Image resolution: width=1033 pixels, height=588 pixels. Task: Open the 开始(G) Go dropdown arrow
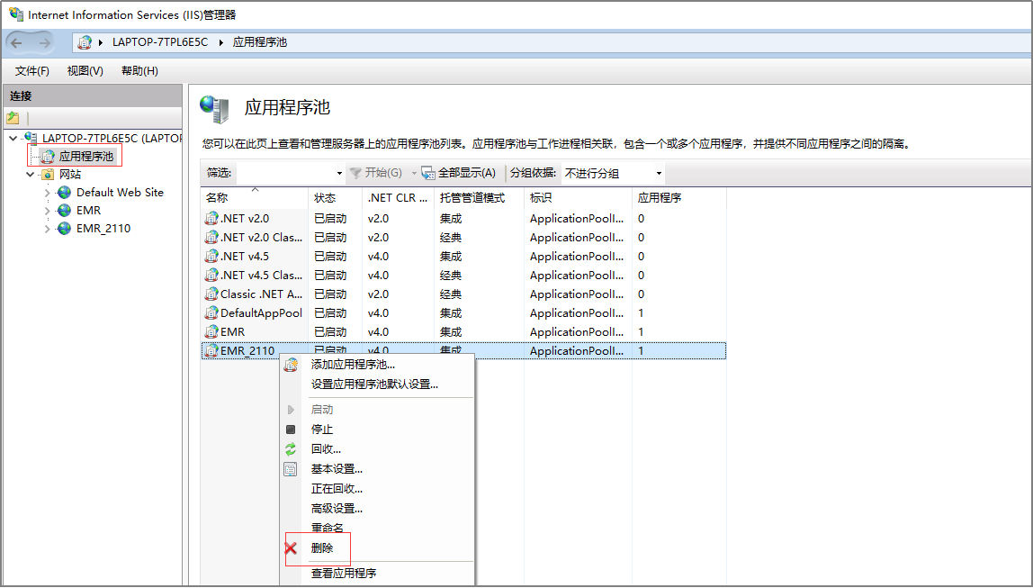point(414,174)
